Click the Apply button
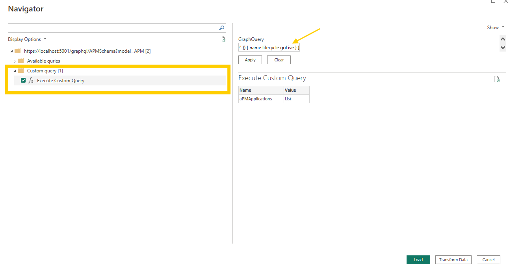Image resolution: width=509 pixels, height=266 pixels. point(250,59)
